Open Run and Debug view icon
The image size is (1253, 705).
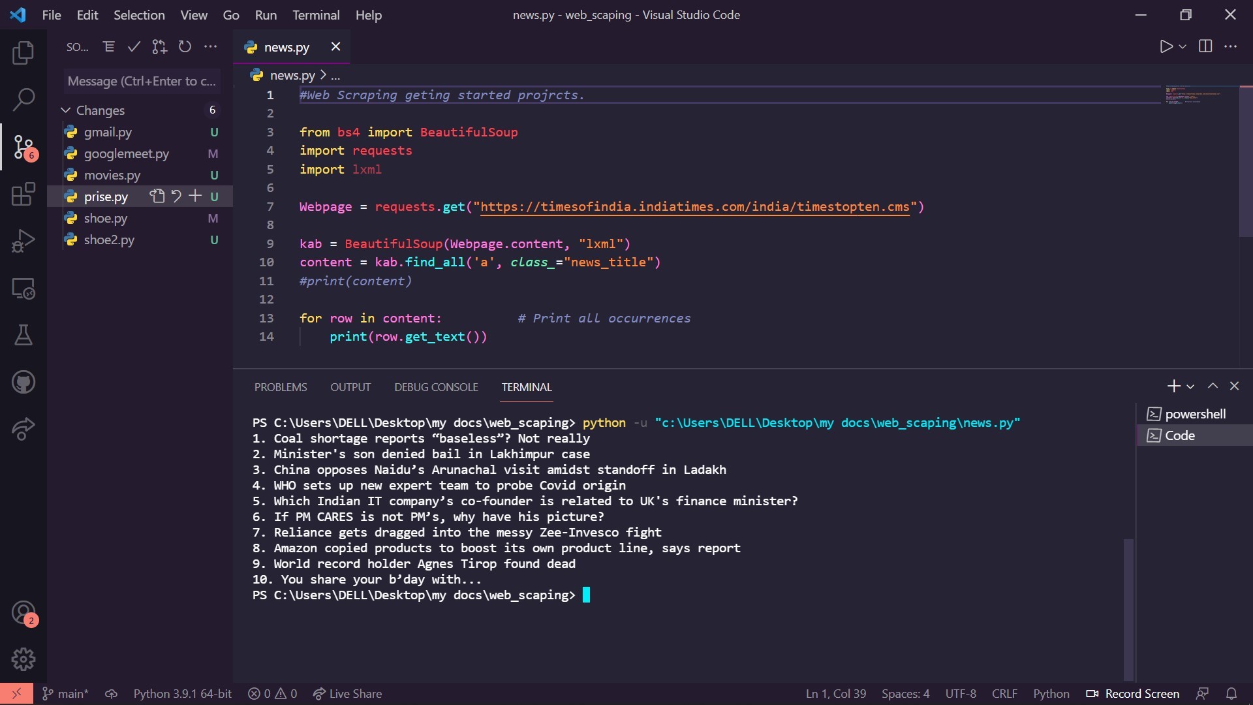23,241
